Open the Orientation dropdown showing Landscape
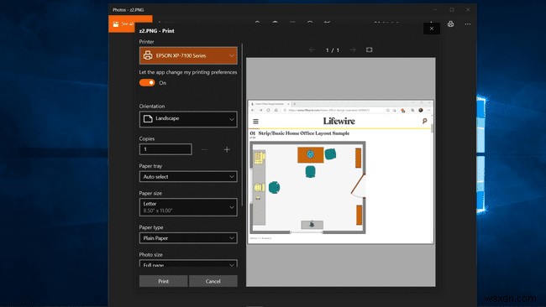Viewport: 546px width, 307px height. 188,119
